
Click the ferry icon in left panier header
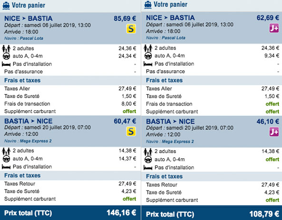click(x=6, y=5)
